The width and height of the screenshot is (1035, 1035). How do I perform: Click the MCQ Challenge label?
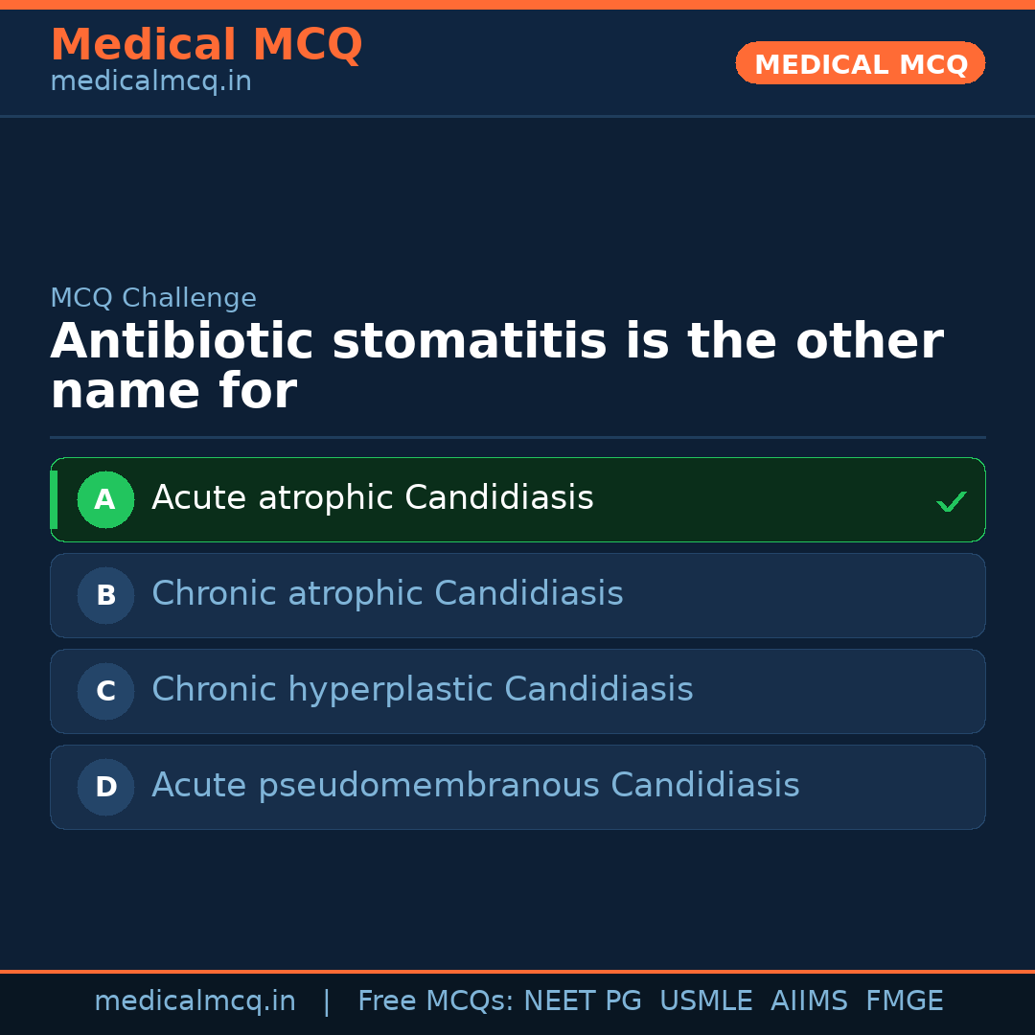tap(153, 298)
